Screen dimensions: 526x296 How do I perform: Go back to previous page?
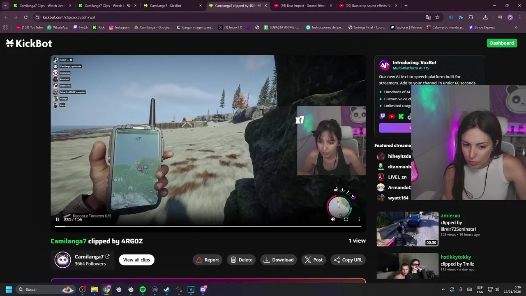coord(6,17)
